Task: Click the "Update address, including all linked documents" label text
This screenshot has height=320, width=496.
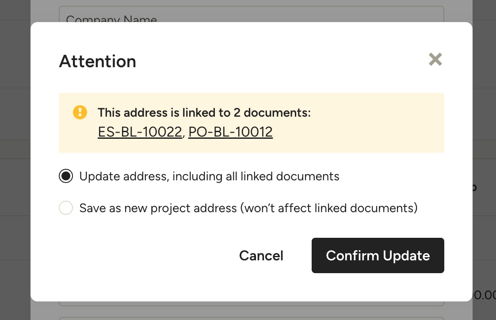Action: [x=209, y=176]
